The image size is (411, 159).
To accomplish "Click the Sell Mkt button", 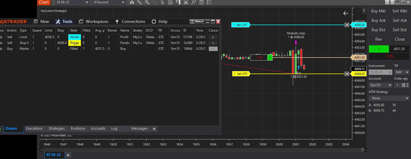I will point(400,11).
